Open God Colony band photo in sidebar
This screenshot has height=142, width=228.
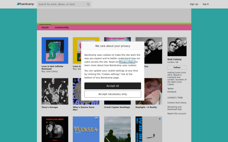177,47
